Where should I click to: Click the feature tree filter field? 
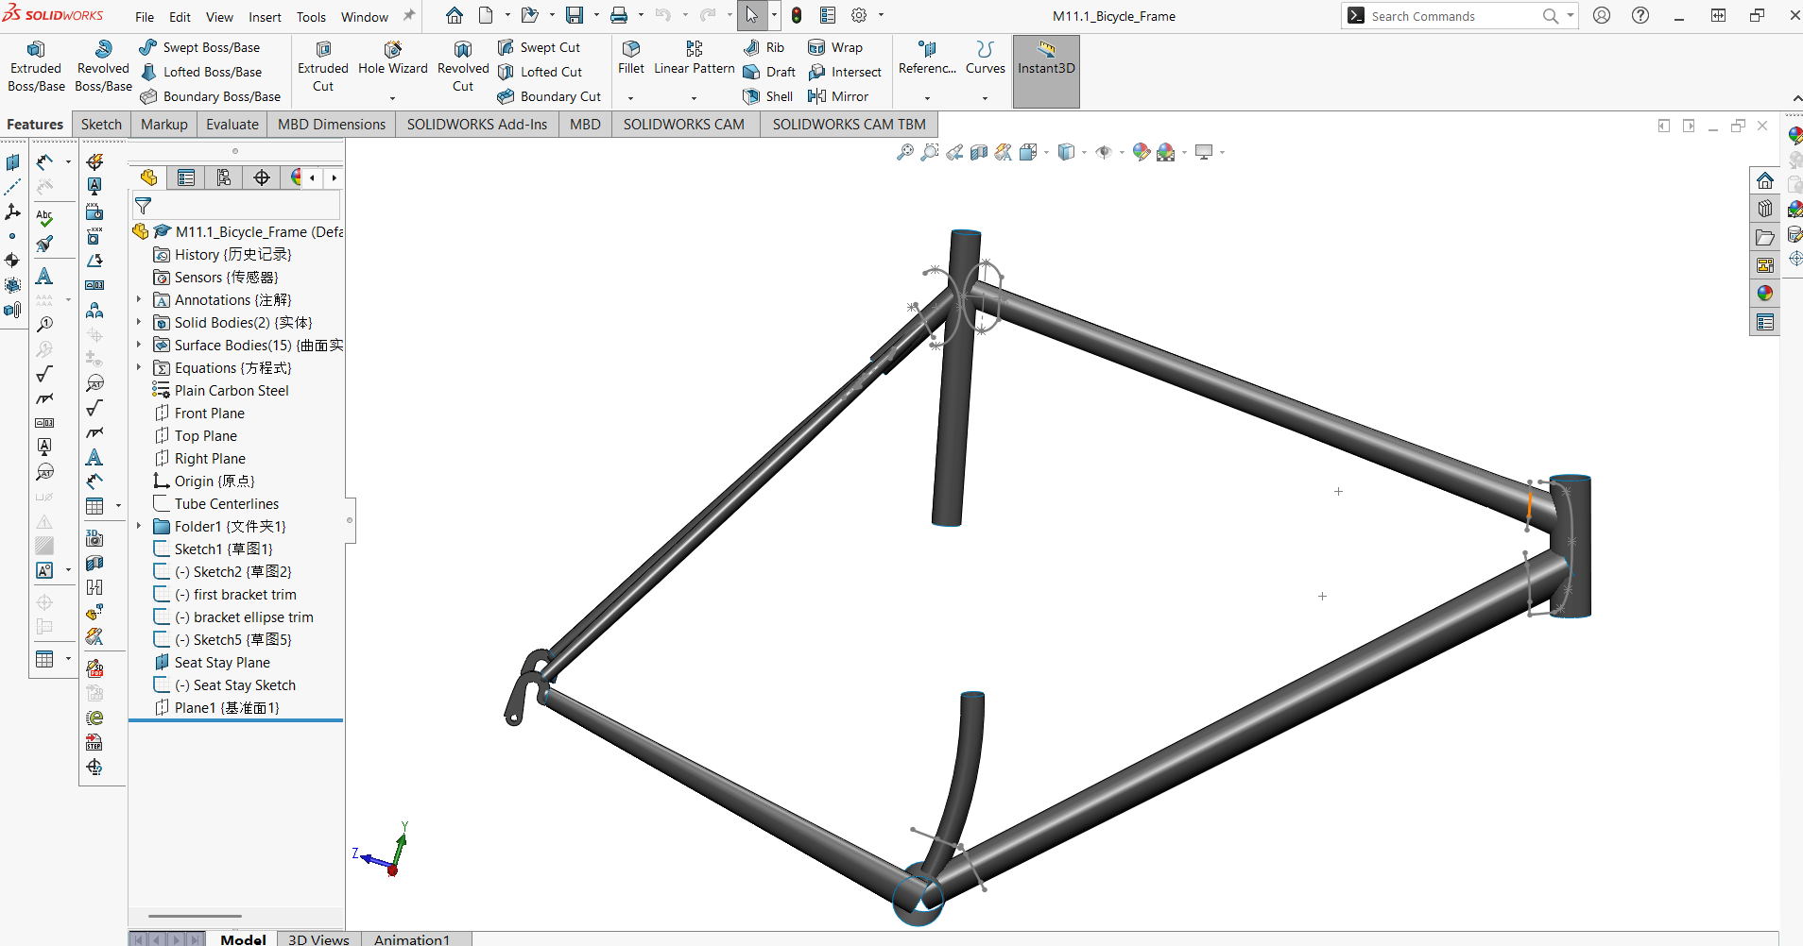pos(236,206)
